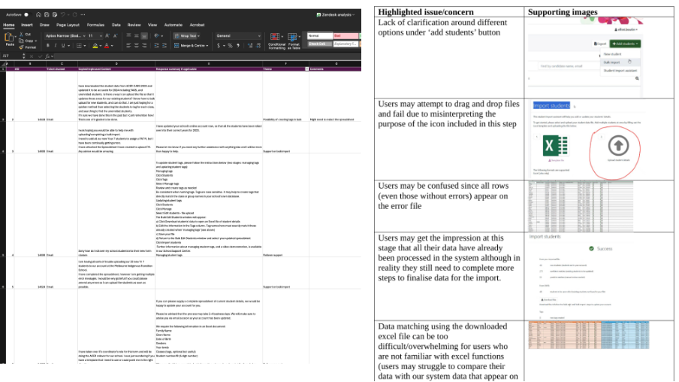Click the Orientation text angle icon
The height and width of the screenshot is (382, 679).
pos(157,36)
